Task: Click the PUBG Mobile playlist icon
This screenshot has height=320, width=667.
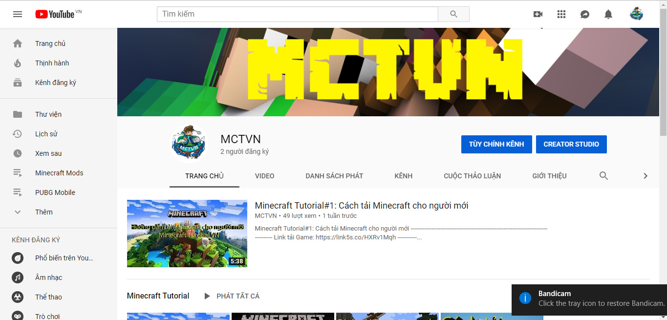Action: [18, 192]
